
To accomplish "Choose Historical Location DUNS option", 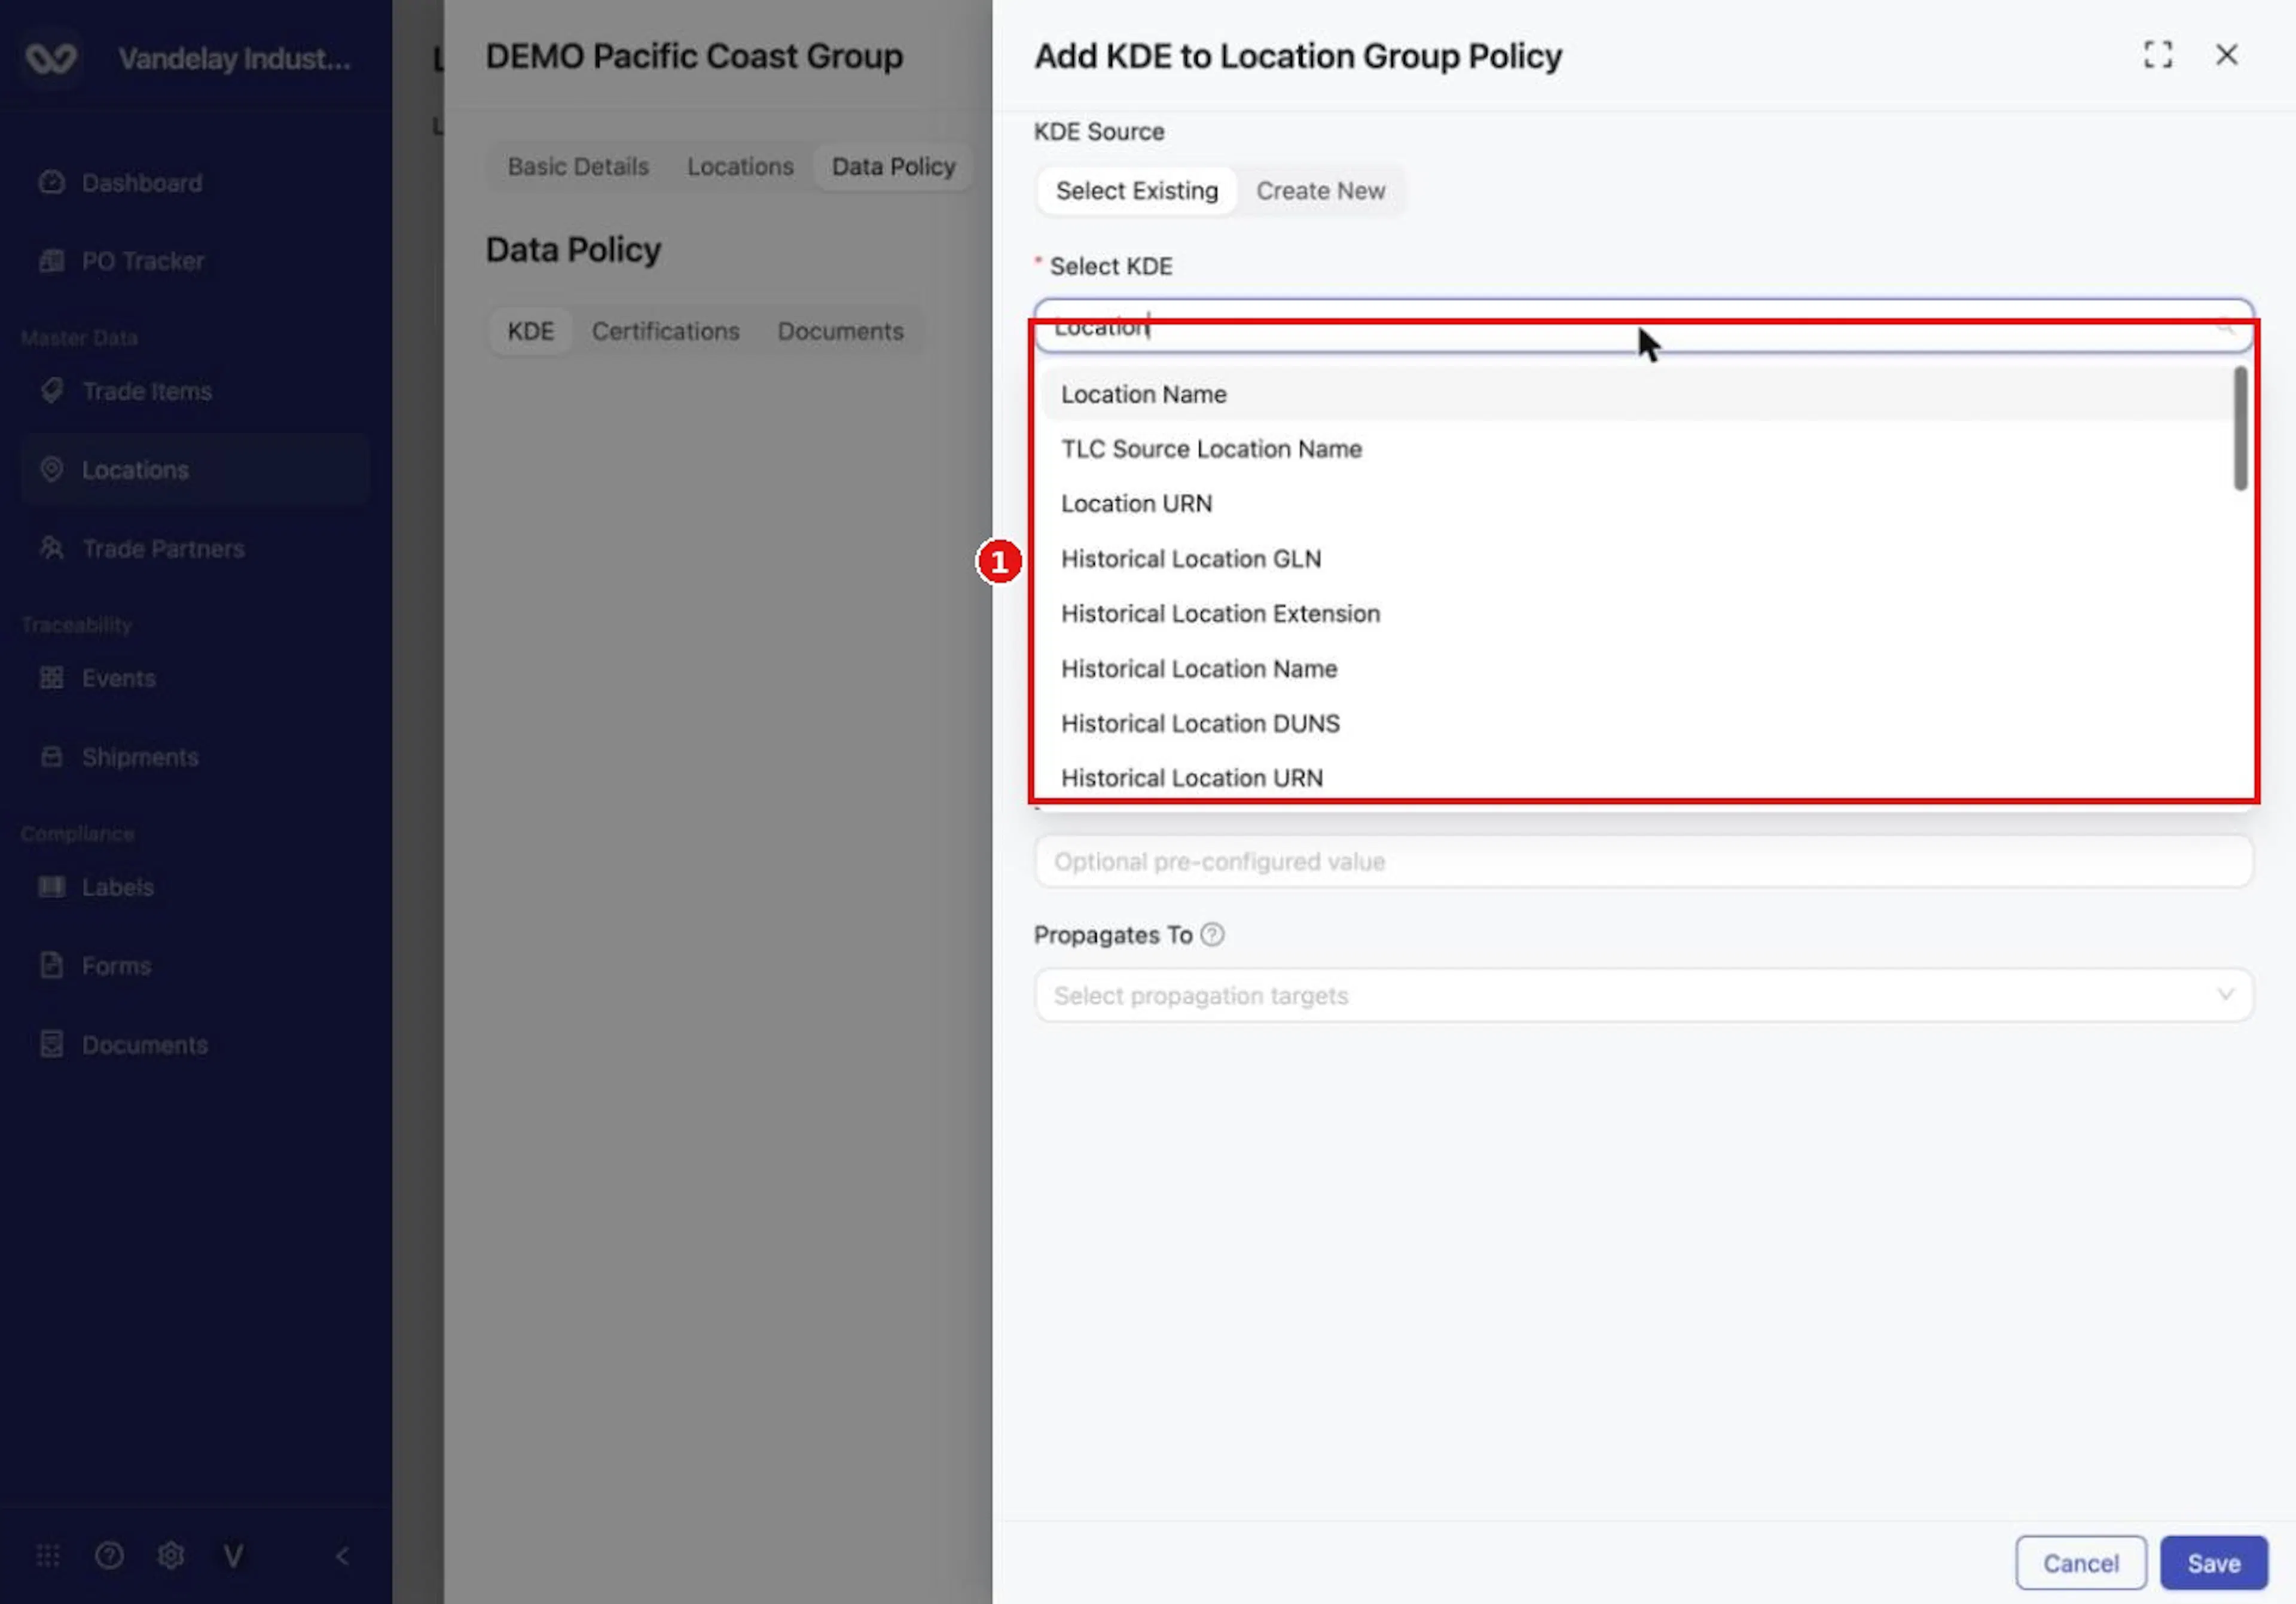I will [1638, 723].
